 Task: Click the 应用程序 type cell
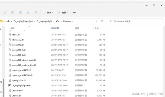(79, 85)
